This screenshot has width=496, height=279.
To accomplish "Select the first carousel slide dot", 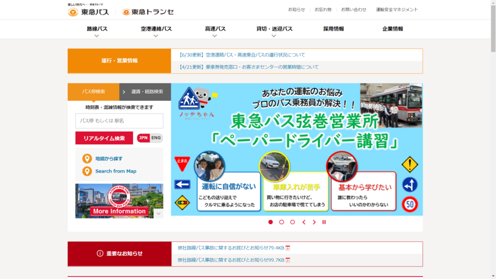I will click(x=271, y=222).
